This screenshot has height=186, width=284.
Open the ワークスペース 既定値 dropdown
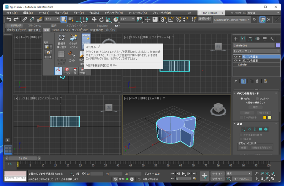(263, 13)
